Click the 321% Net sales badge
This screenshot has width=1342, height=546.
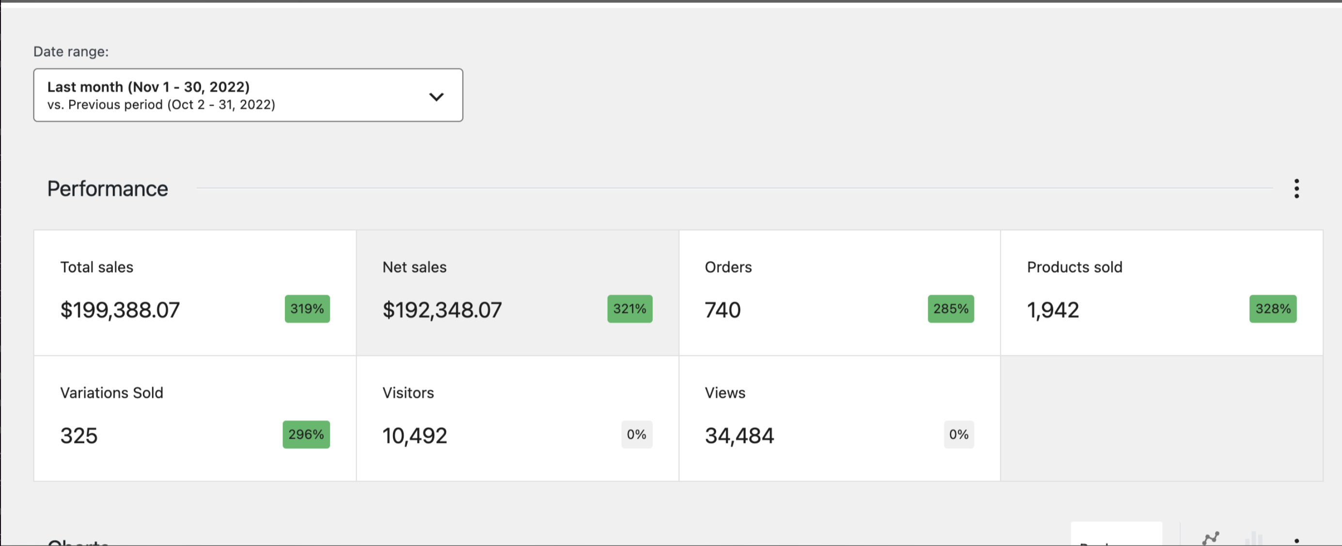click(629, 309)
